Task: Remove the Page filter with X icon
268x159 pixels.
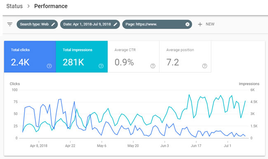Action: click(187, 24)
